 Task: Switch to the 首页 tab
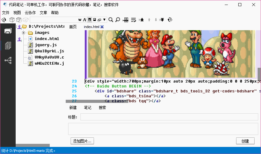pyautogui.click(x=73, y=27)
